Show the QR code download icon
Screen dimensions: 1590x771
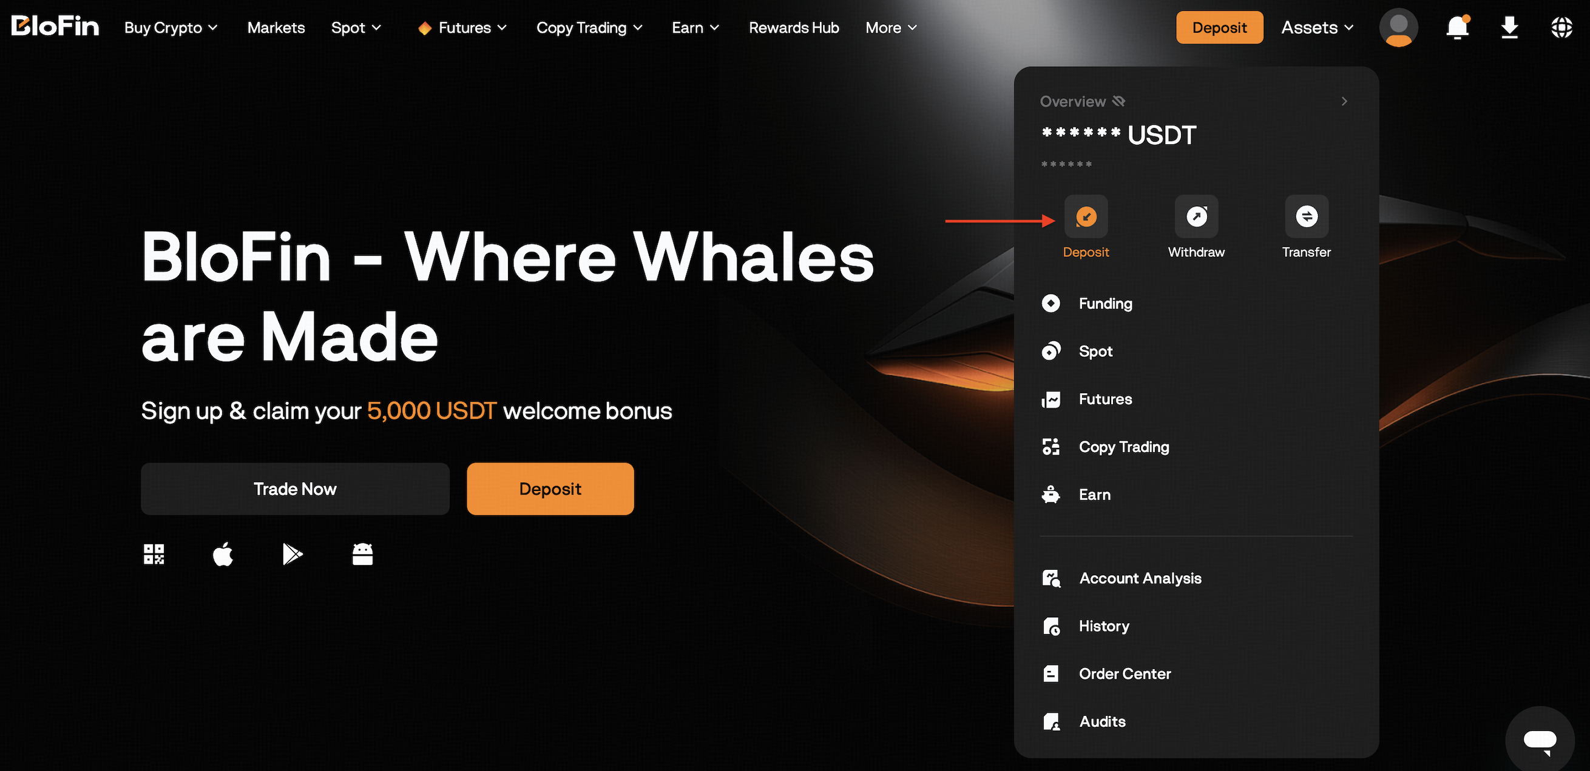point(154,553)
